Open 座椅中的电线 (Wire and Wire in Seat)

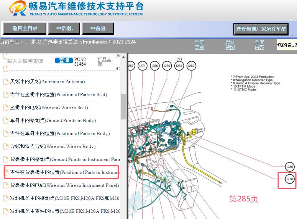(49, 108)
